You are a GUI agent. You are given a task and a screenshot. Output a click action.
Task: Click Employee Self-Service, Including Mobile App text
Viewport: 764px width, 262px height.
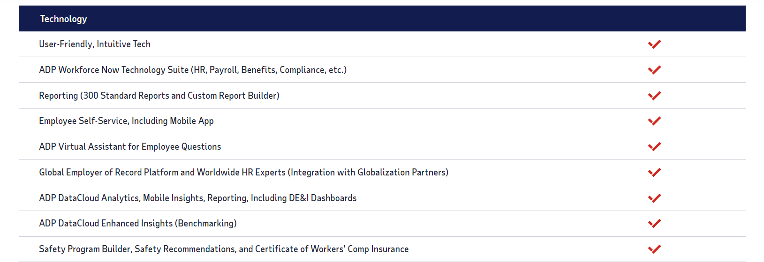(126, 121)
